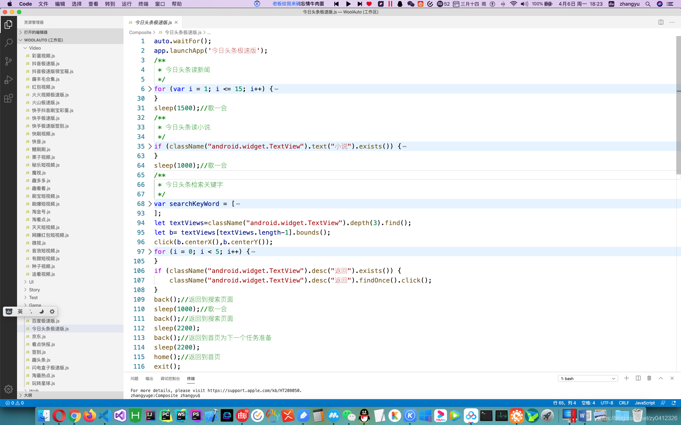Open the Explorer view in activity bar
This screenshot has height=425, width=681.
[x=9, y=24]
